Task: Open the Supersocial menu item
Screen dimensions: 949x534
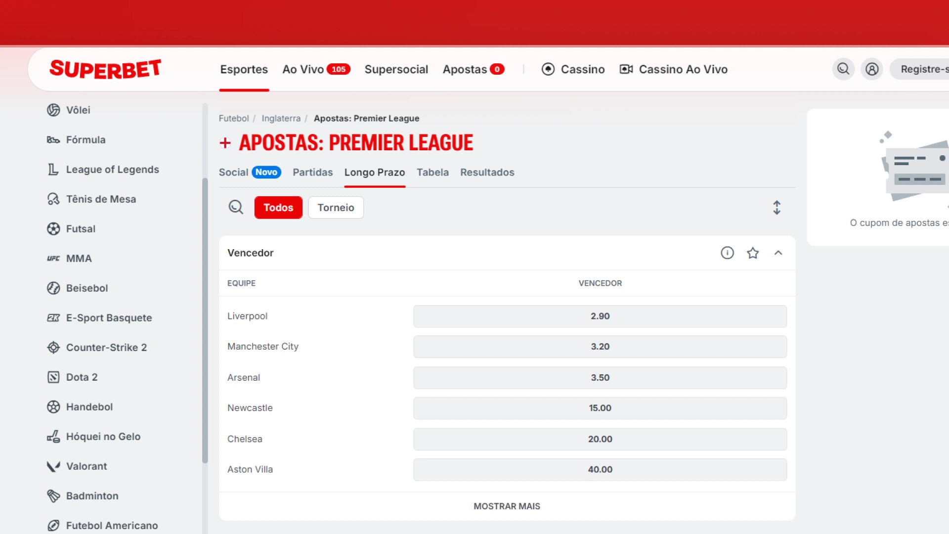Action: 396,69
